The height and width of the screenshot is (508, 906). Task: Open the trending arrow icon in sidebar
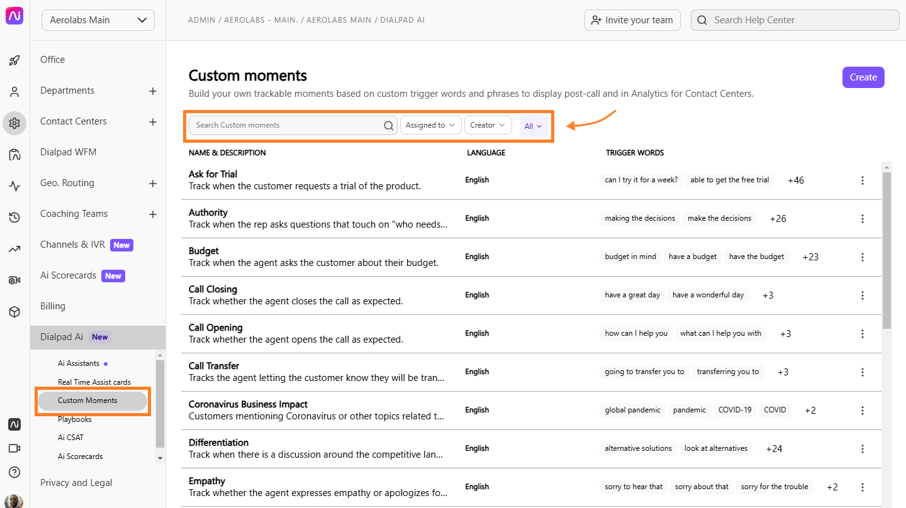14,249
